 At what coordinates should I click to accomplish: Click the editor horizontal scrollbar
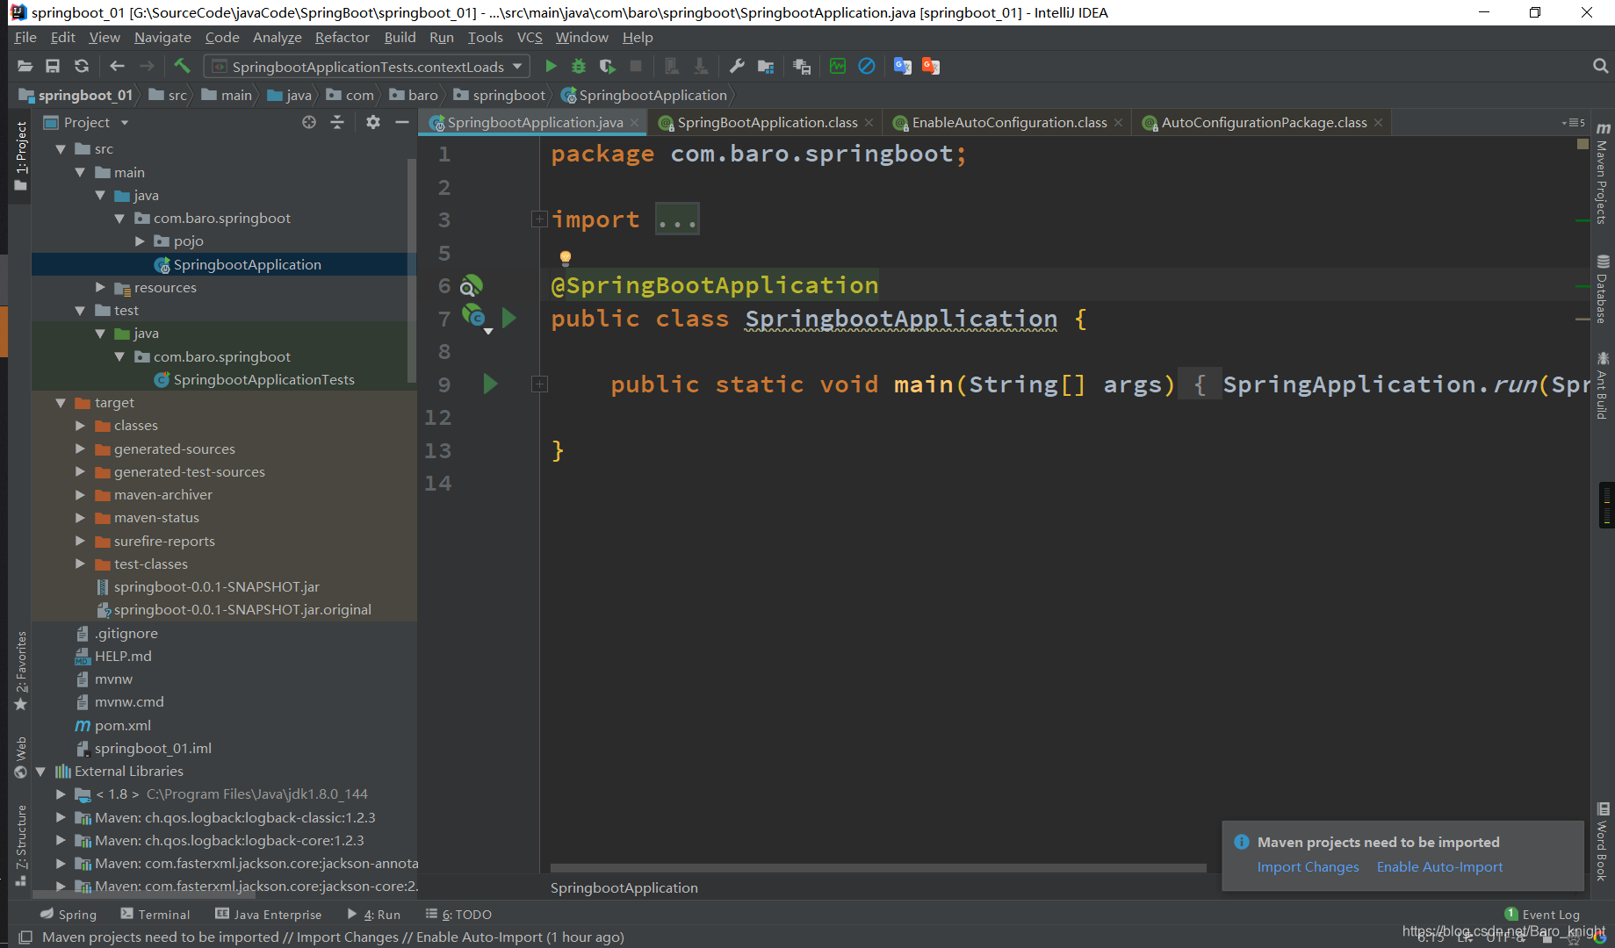(878, 868)
